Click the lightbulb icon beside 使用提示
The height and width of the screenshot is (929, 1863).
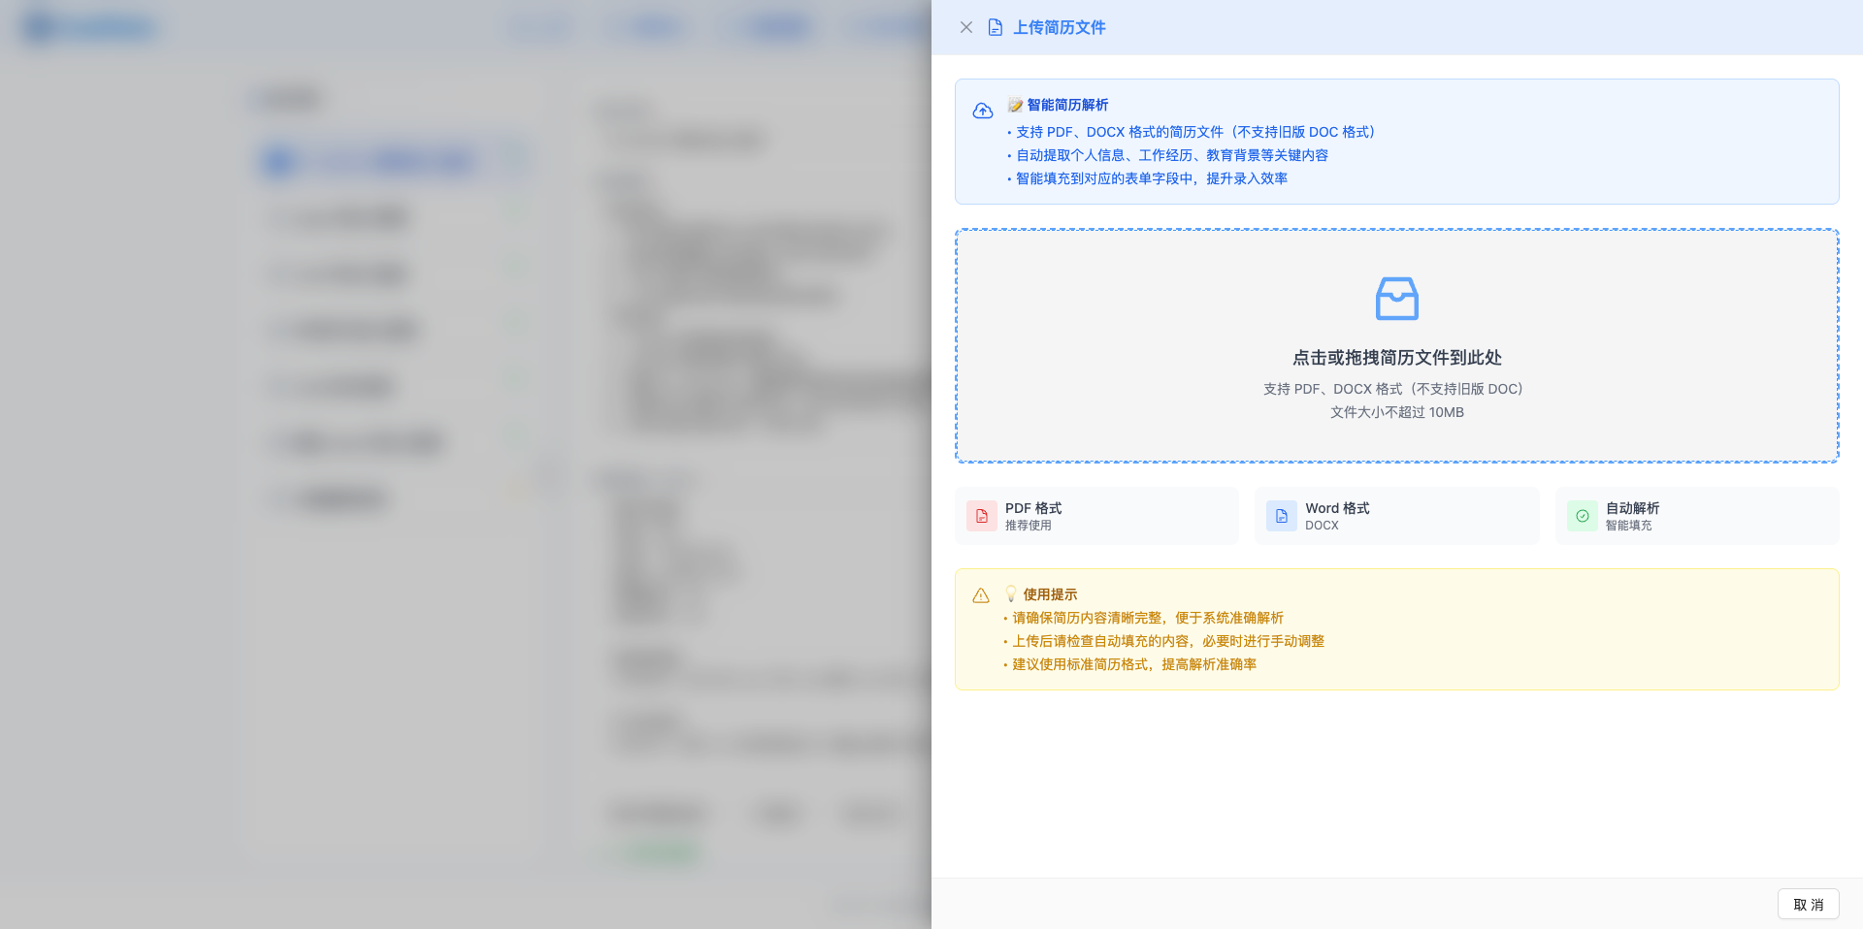tap(1009, 594)
